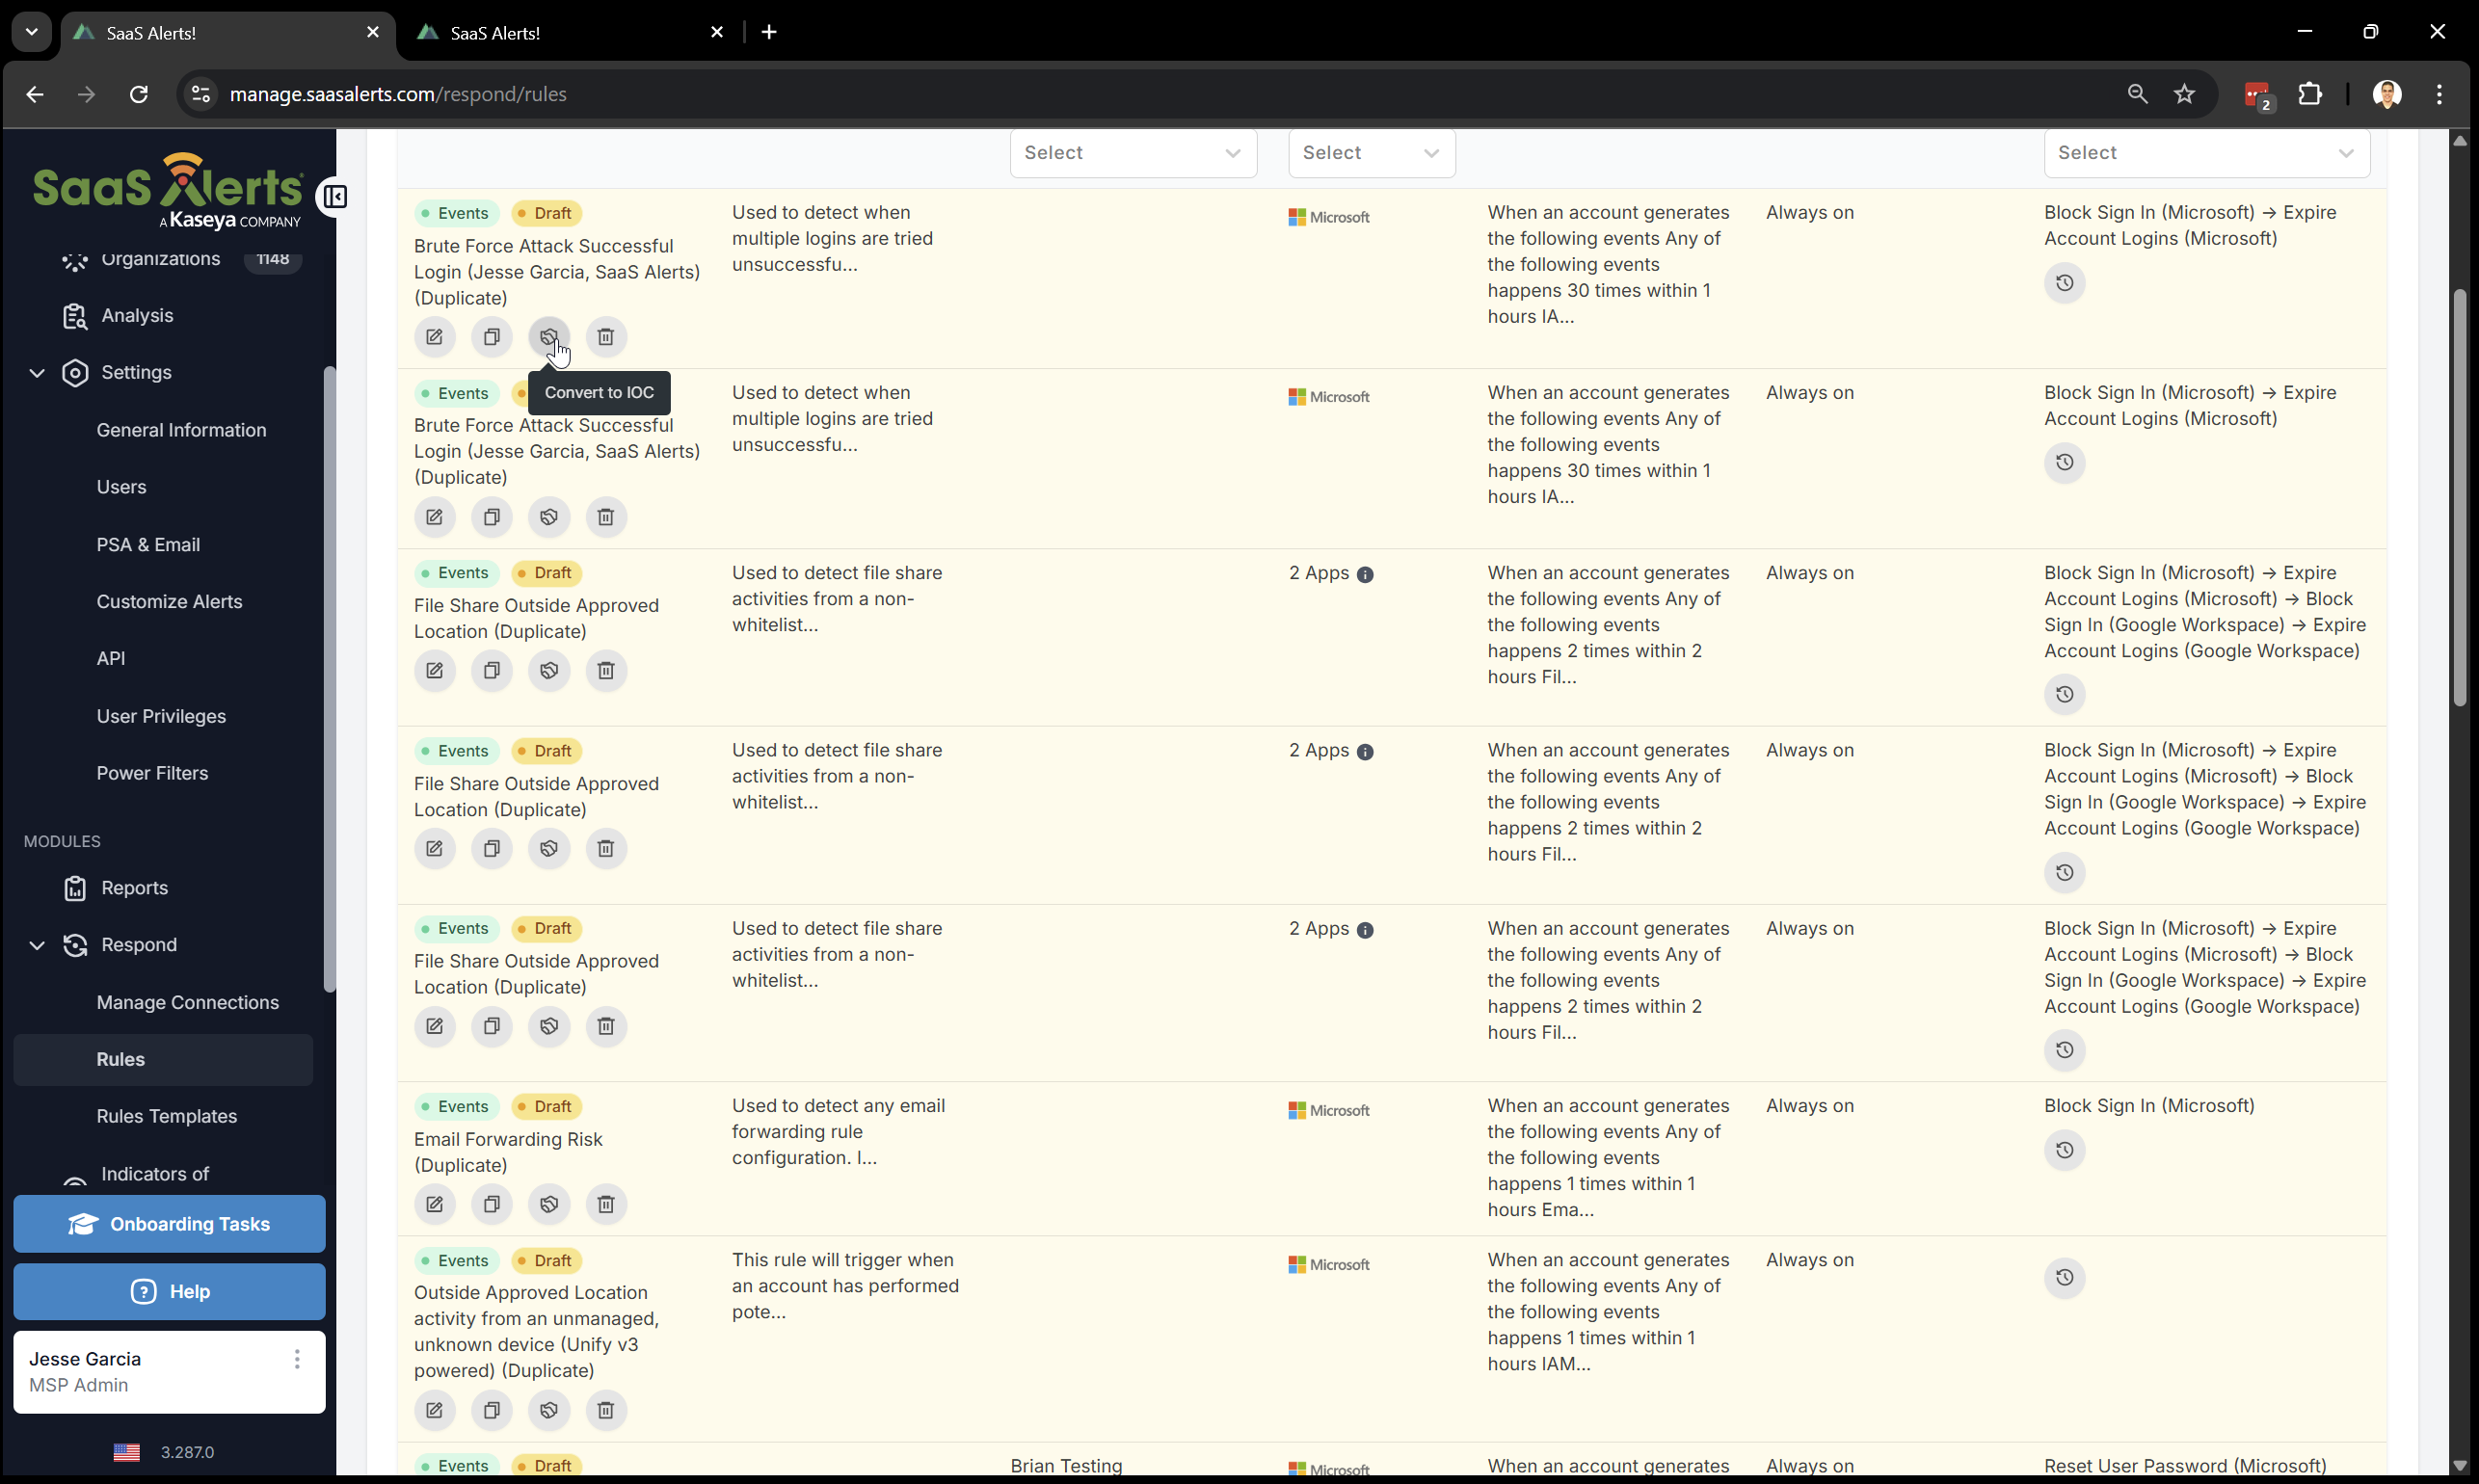Screen dimensions: 2479x1484
Task: Open the red extension with badge 2
Action: pyautogui.click(x=2258, y=95)
